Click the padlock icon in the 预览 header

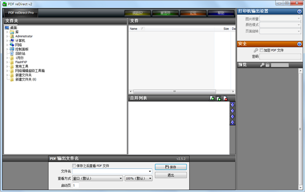coord(268,65)
